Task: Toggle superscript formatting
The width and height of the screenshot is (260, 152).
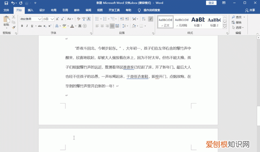Action: click(x=50, y=26)
